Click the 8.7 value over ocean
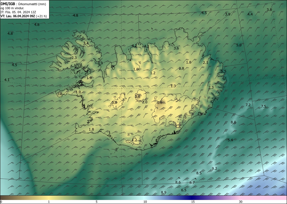The image size is (287, 204). tap(192, 183)
